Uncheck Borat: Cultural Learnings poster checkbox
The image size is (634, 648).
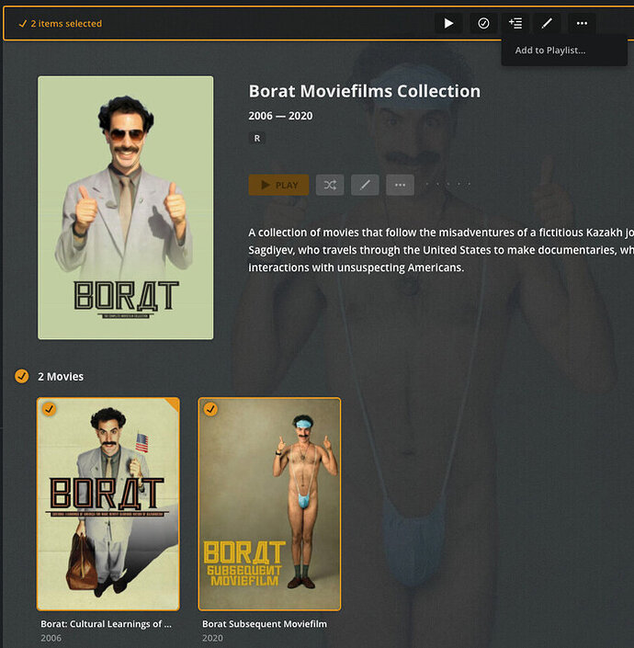pos(49,409)
